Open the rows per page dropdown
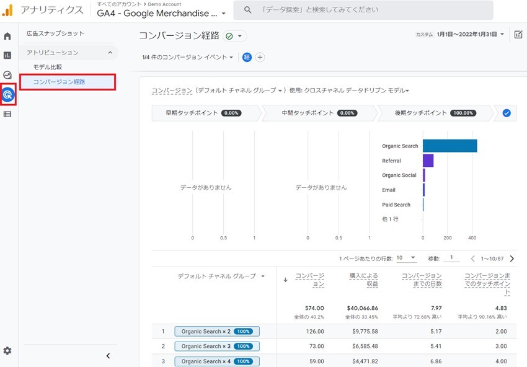 tap(406, 258)
